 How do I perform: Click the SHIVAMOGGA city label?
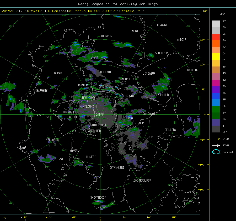pyautogui.click(x=98, y=197)
